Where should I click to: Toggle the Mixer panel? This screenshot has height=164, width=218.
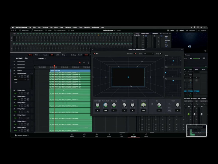pyautogui.click(x=171, y=30)
